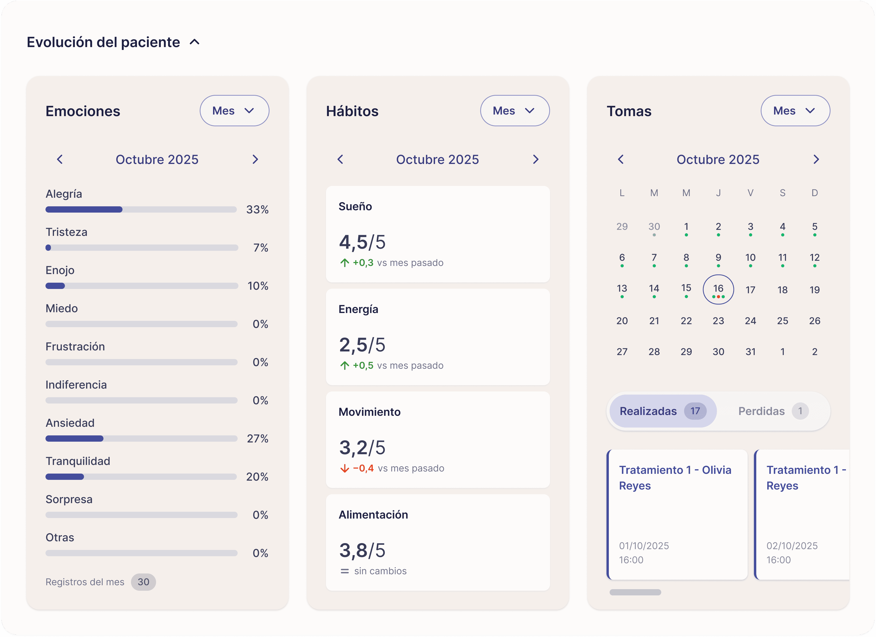Open the Mes dropdown in Emociones
The width and height of the screenshot is (876, 637).
pos(234,111)
